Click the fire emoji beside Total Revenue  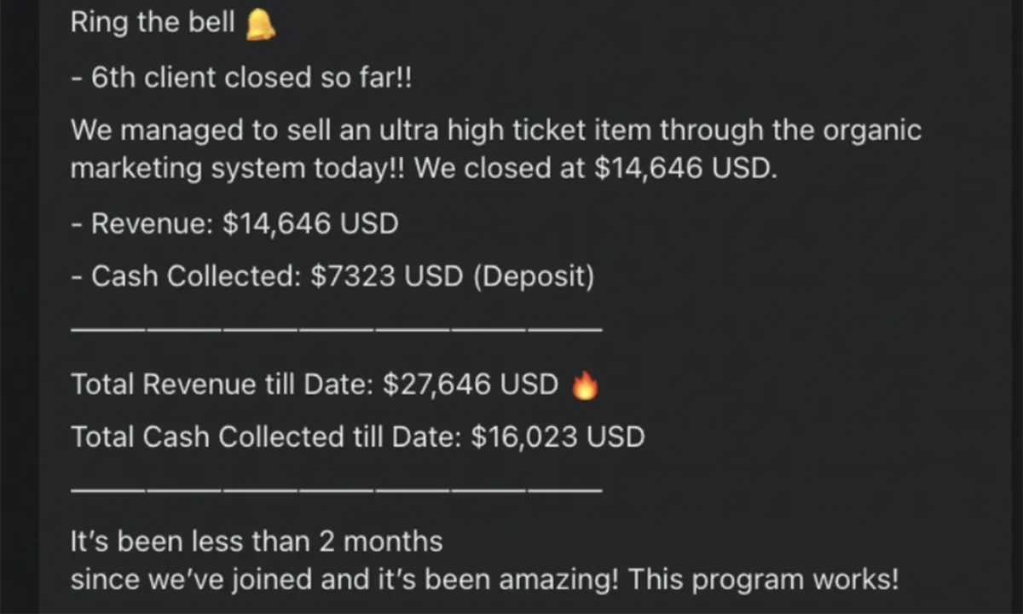585,386
